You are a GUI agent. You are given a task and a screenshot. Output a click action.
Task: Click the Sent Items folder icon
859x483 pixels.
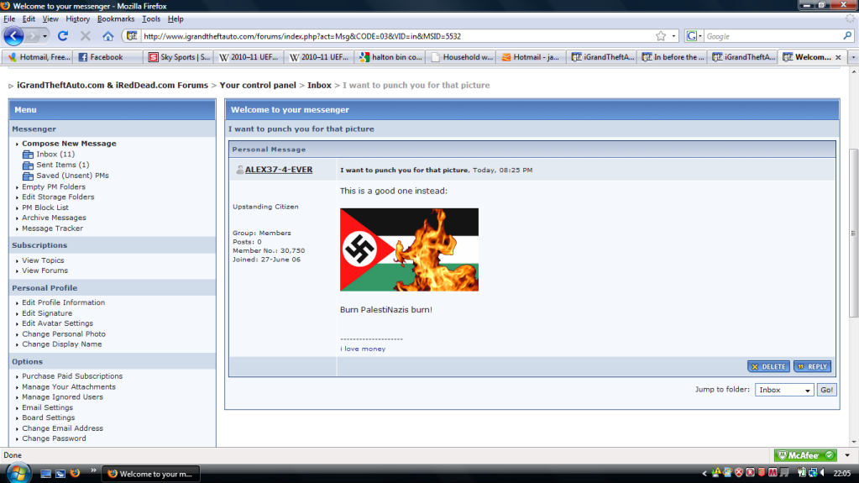point(28,165)
